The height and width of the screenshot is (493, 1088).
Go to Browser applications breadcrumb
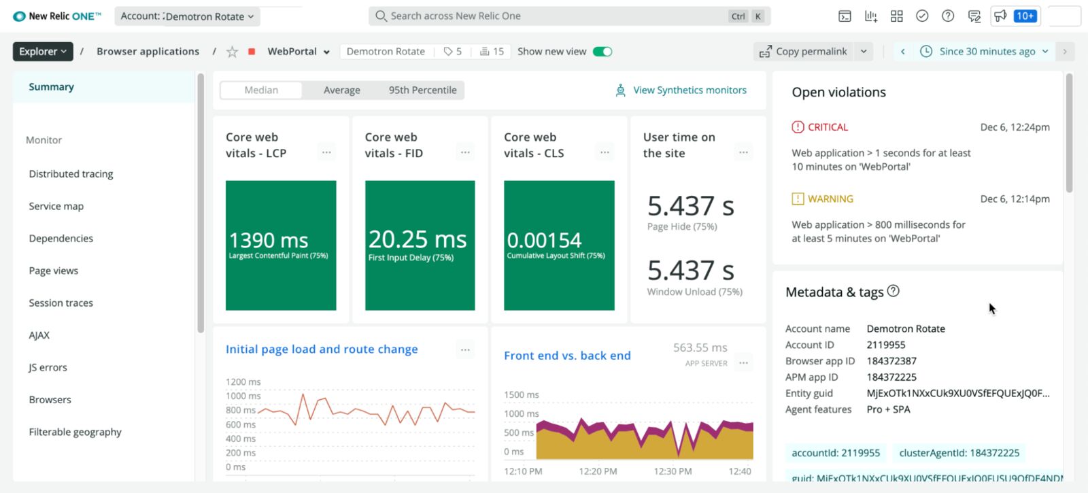pos(148,52)
